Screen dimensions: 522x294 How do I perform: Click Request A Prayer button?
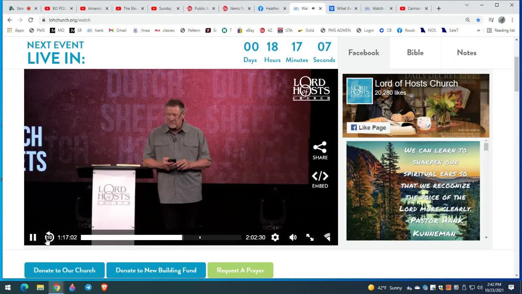[x=240, y=270]
